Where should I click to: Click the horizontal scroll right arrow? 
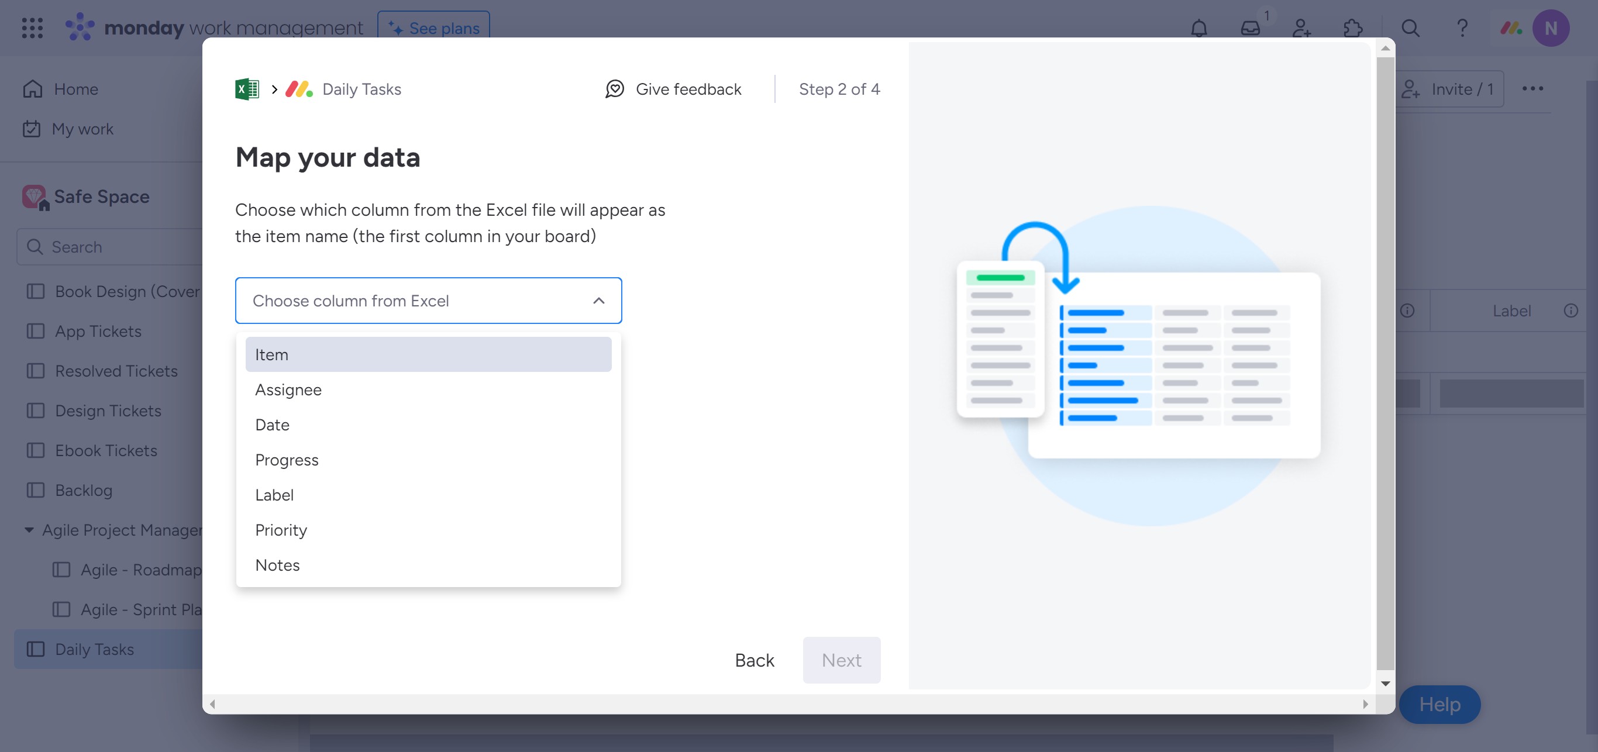pos(1365,704)
